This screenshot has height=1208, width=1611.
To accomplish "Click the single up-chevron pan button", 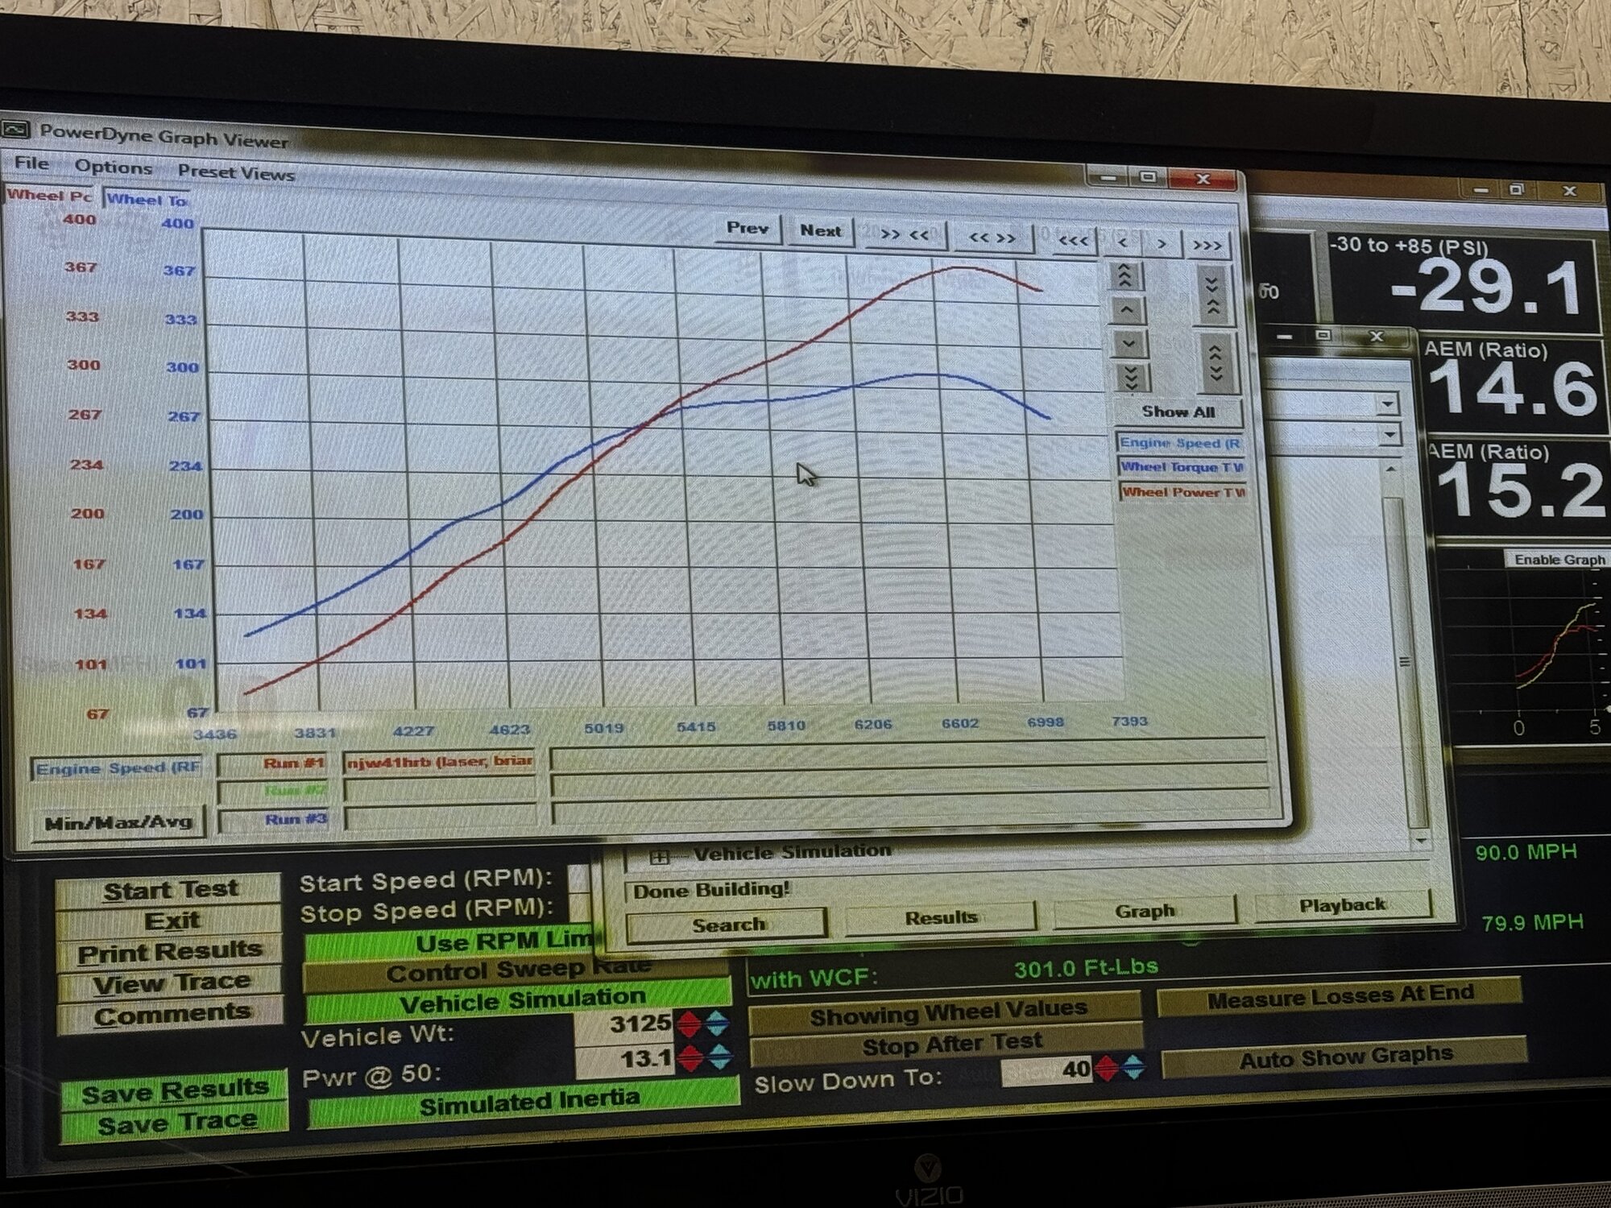I will (1127, 310).
